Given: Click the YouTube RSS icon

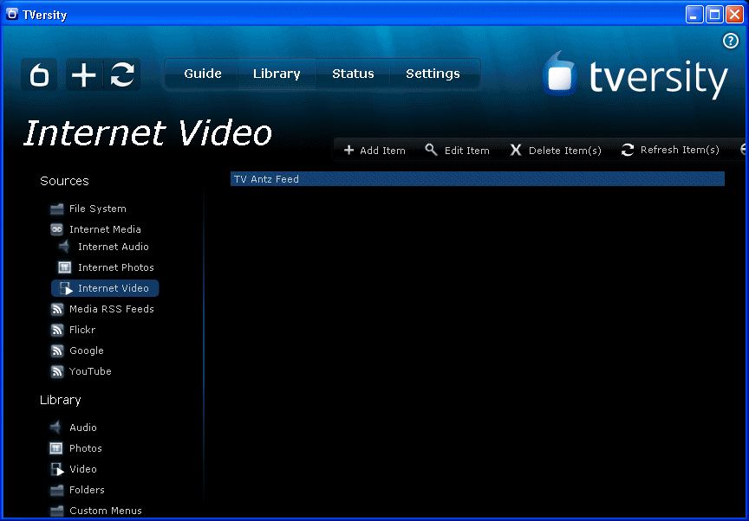Looking at the screenshot, I should (x=57, y=371).
